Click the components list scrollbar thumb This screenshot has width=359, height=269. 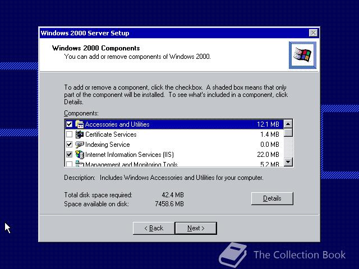click(x=288, y=132)
